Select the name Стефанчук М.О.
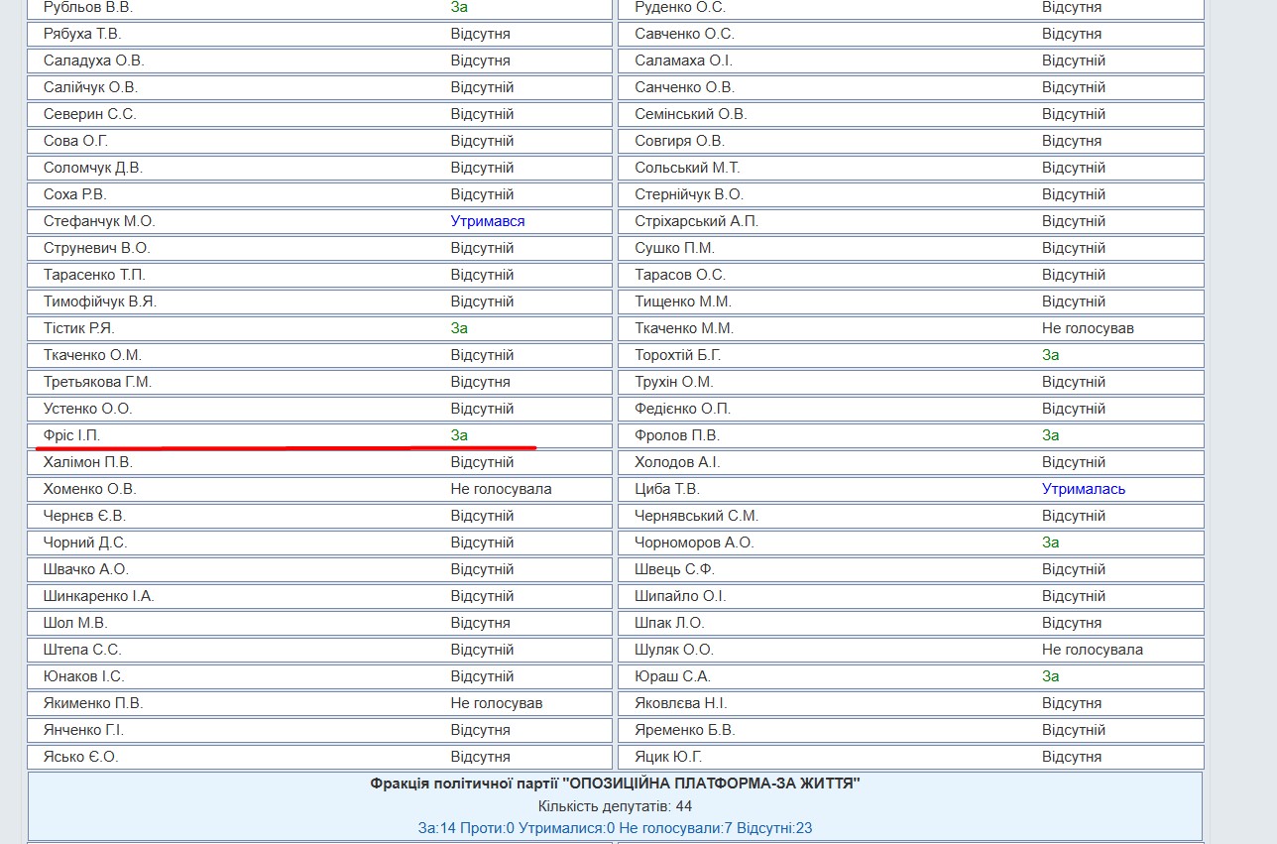1277x844 pixels. [x=99, y=221]
